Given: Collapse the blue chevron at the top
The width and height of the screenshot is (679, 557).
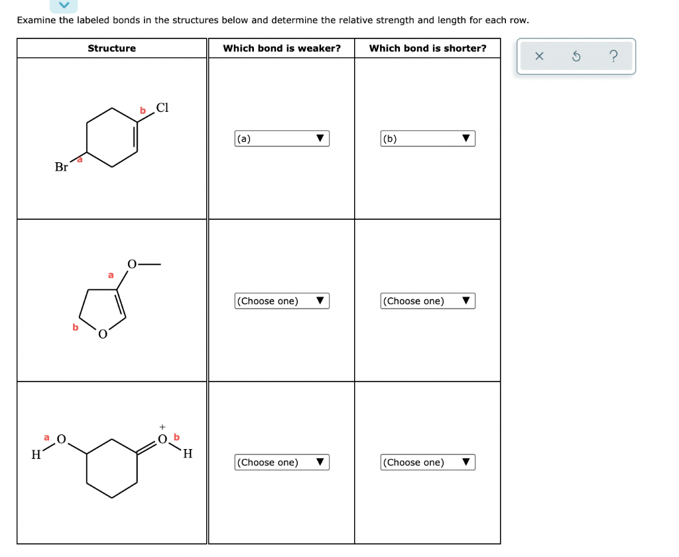Looking at the screenshot, I should [64, 5].
